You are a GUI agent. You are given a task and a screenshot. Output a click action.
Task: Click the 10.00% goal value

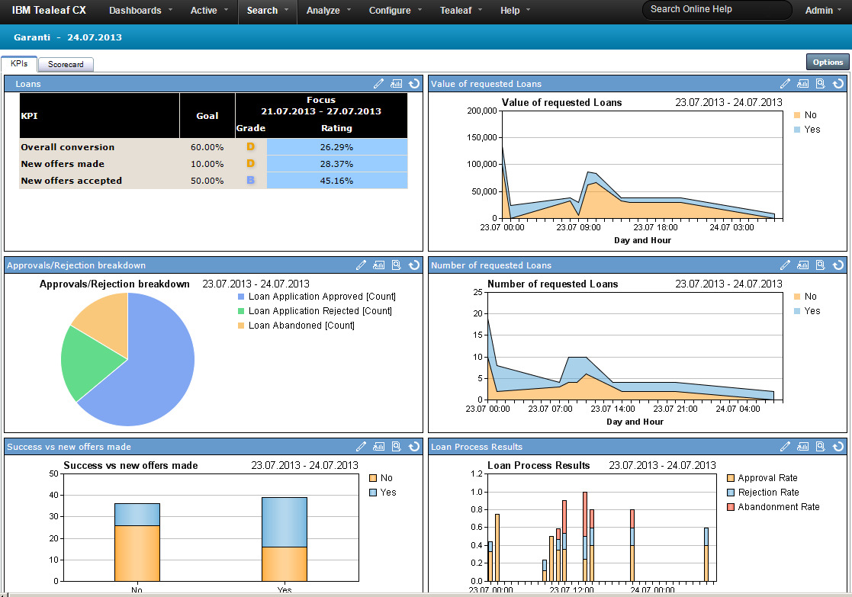[x=207, y=164]
